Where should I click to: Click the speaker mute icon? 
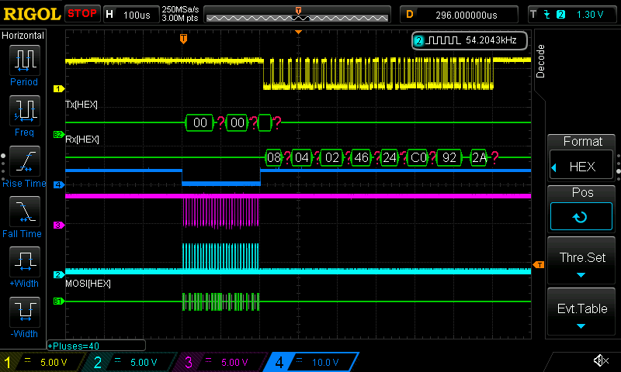click(600, 361)
